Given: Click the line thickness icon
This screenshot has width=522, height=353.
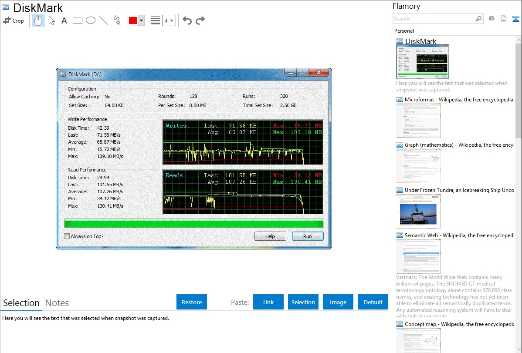Looking at the screenshot, I should [x=156, y=20].
